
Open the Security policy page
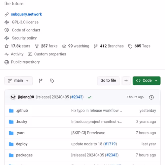click(x=24, y=38)
